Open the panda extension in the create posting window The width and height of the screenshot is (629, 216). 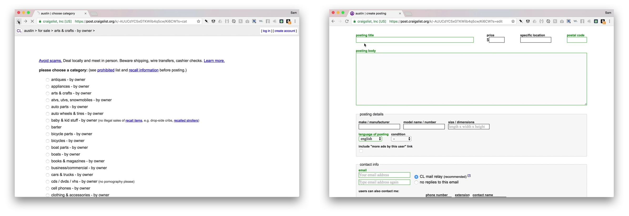pyautogui.click(x=528, y=21)
